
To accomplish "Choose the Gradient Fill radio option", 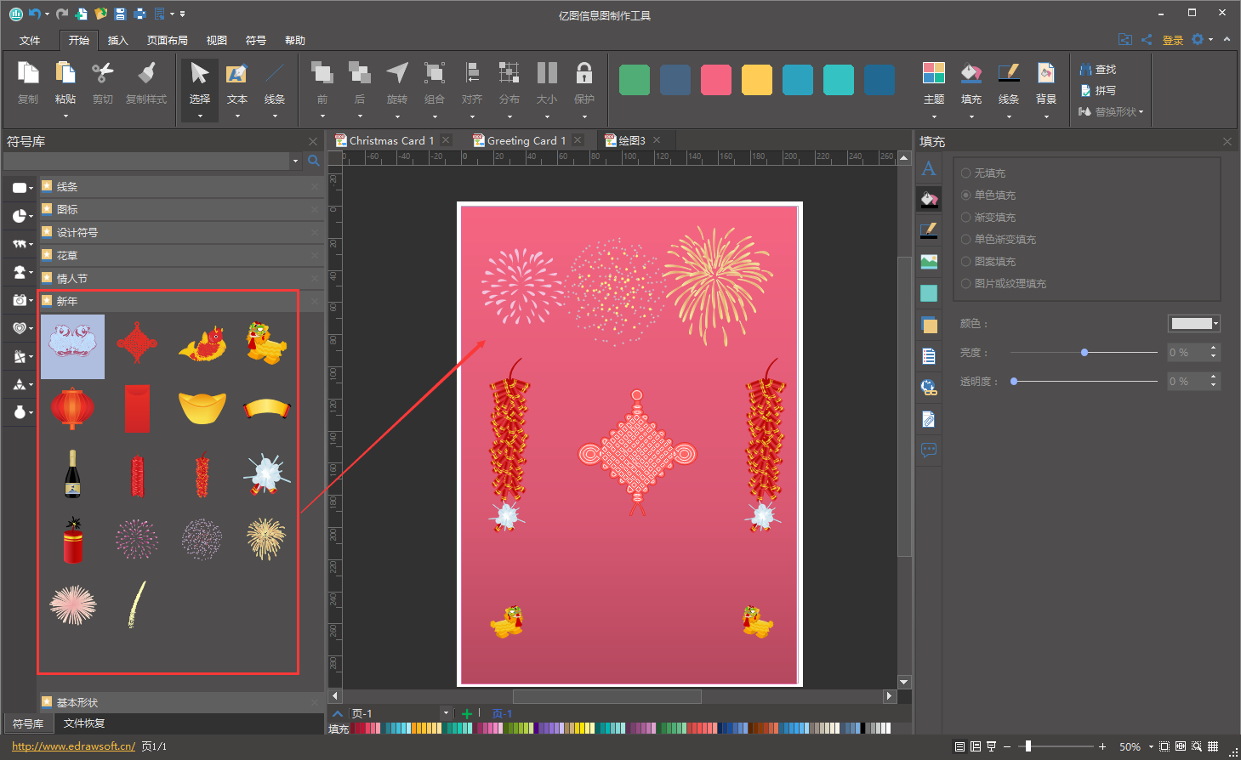I will pyautogui.click(x=966, y=217).
